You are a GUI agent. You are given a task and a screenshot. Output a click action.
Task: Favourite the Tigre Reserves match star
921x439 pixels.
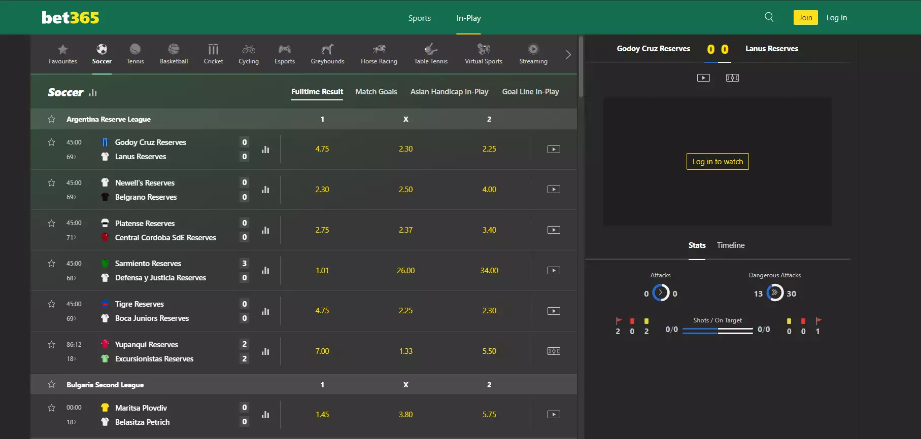click(51, 304)
